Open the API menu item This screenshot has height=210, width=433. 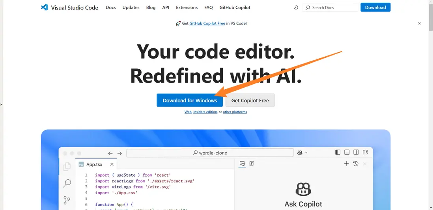coord(166,7)
